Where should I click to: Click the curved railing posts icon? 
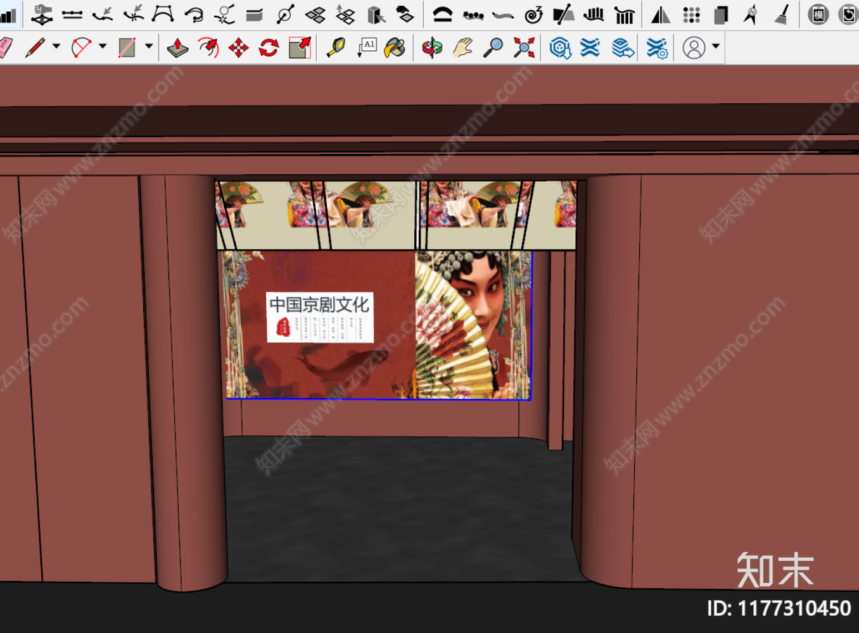pyautogui.click(x=594, y=14)
